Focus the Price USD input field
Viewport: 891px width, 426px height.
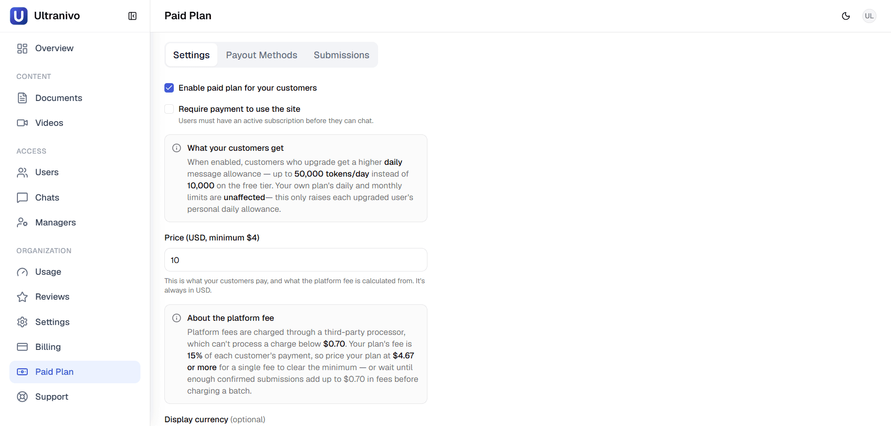pyautogui.click(x=295, y=260)
